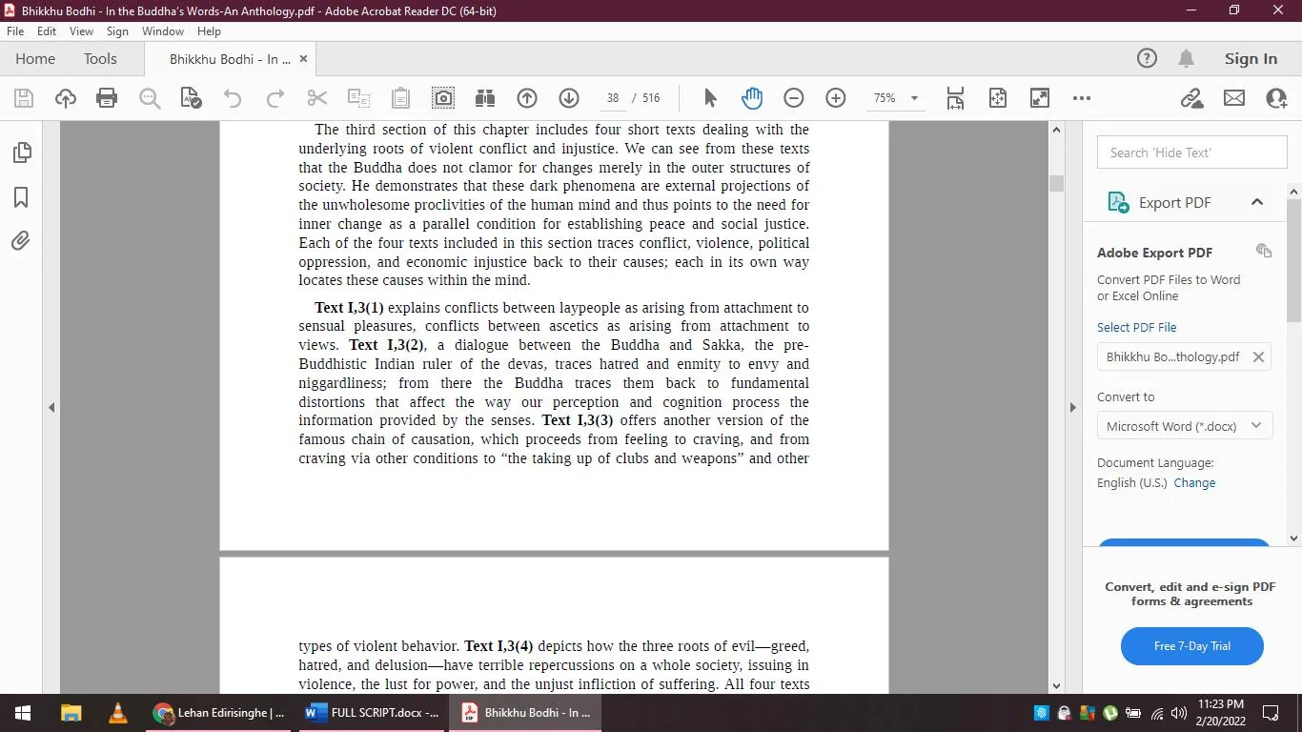1302x732 pixels.
Task: Switch to the FULL SCRIPT.docx Word window
Action: 372,713
